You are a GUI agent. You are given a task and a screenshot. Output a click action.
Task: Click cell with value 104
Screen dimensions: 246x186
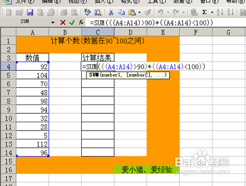[x=32, y=75]
